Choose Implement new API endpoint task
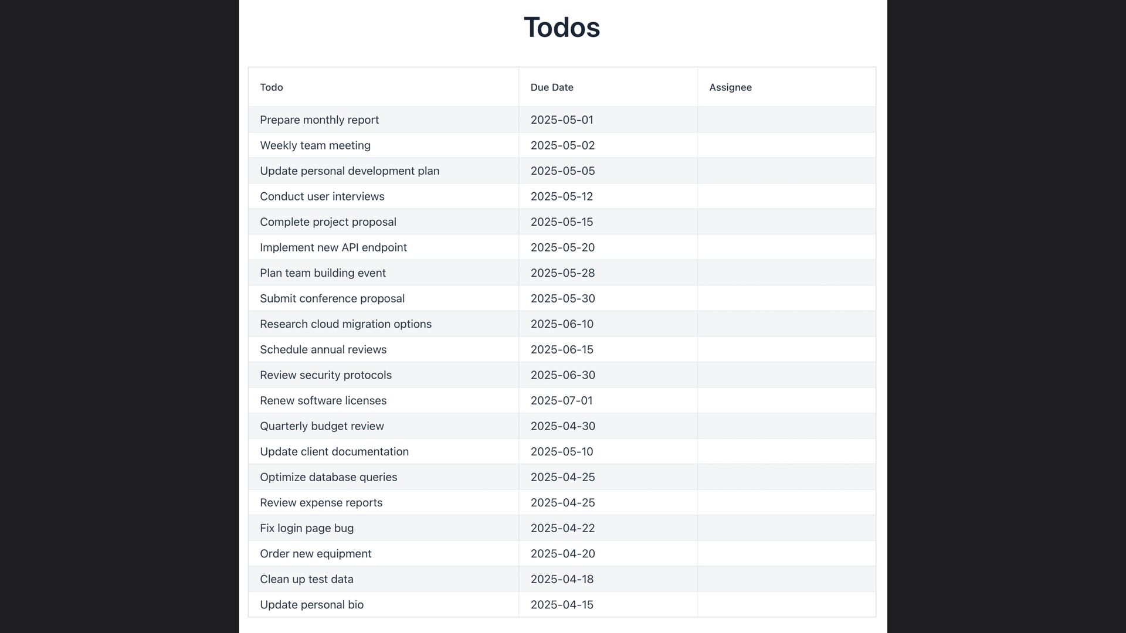 tap(333, 247)
